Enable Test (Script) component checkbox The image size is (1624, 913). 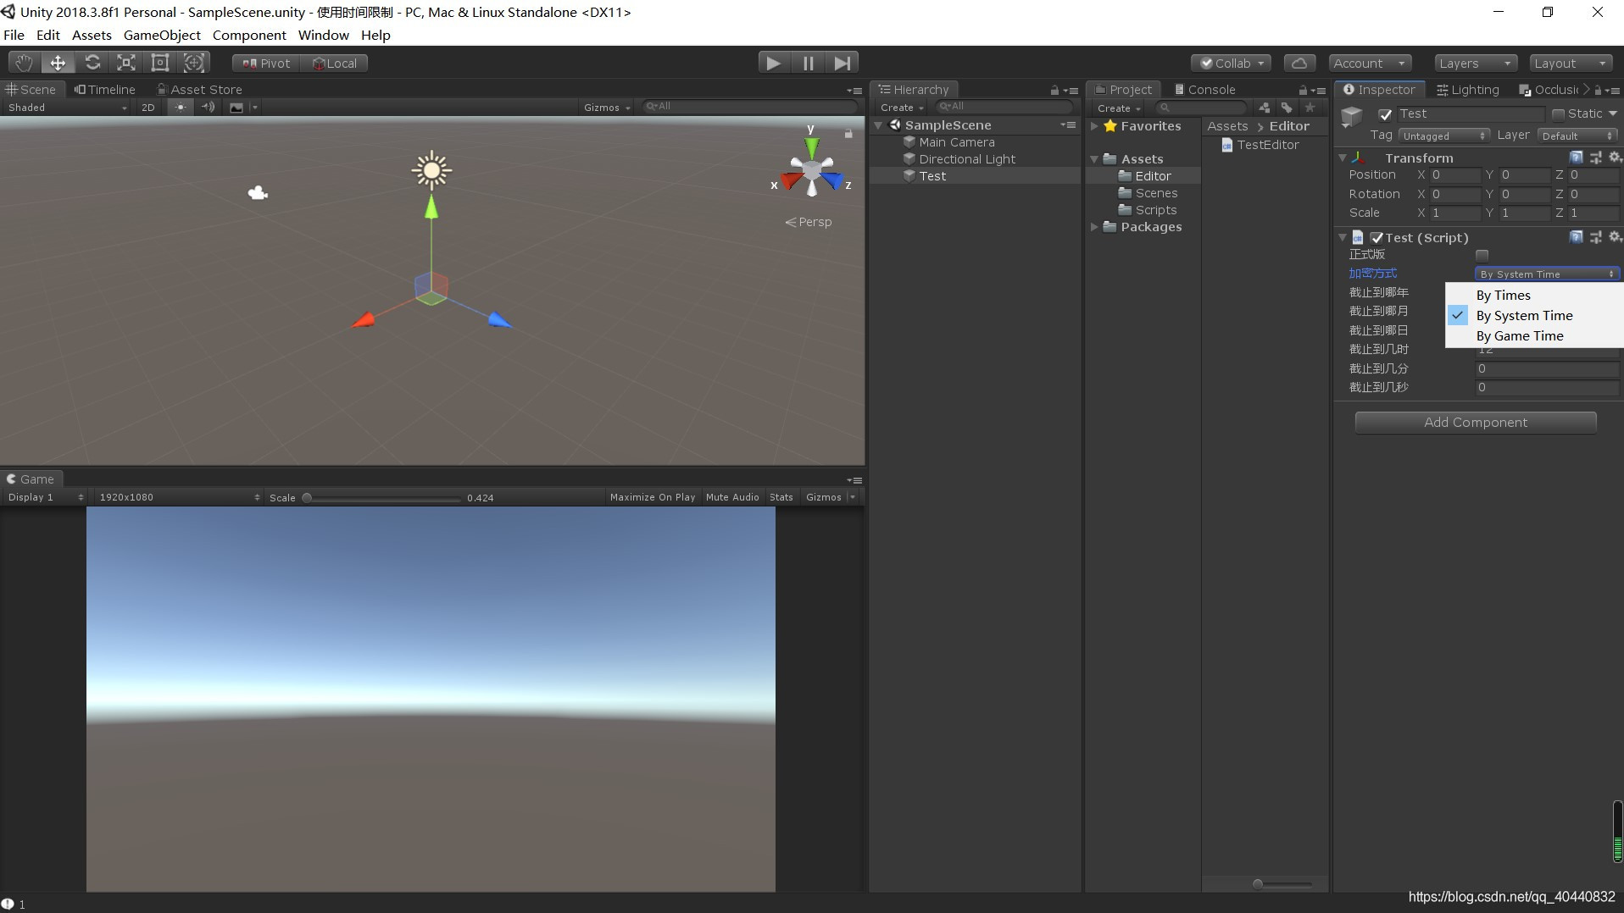[x=1377, y=238]
